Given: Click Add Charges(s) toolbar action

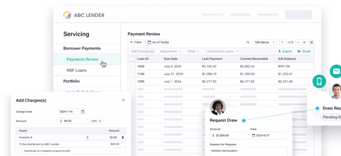Looking at the screenshot, I should pyautogui.click(x=143, y=52).
